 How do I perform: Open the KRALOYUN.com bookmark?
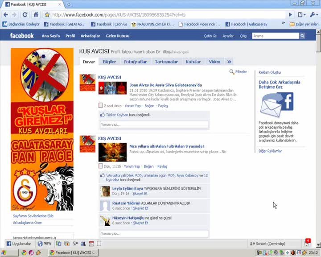[x=152, y=24]
